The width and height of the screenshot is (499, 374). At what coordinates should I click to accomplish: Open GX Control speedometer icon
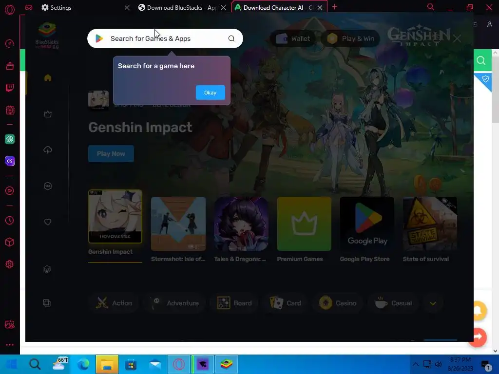(10, 43)
